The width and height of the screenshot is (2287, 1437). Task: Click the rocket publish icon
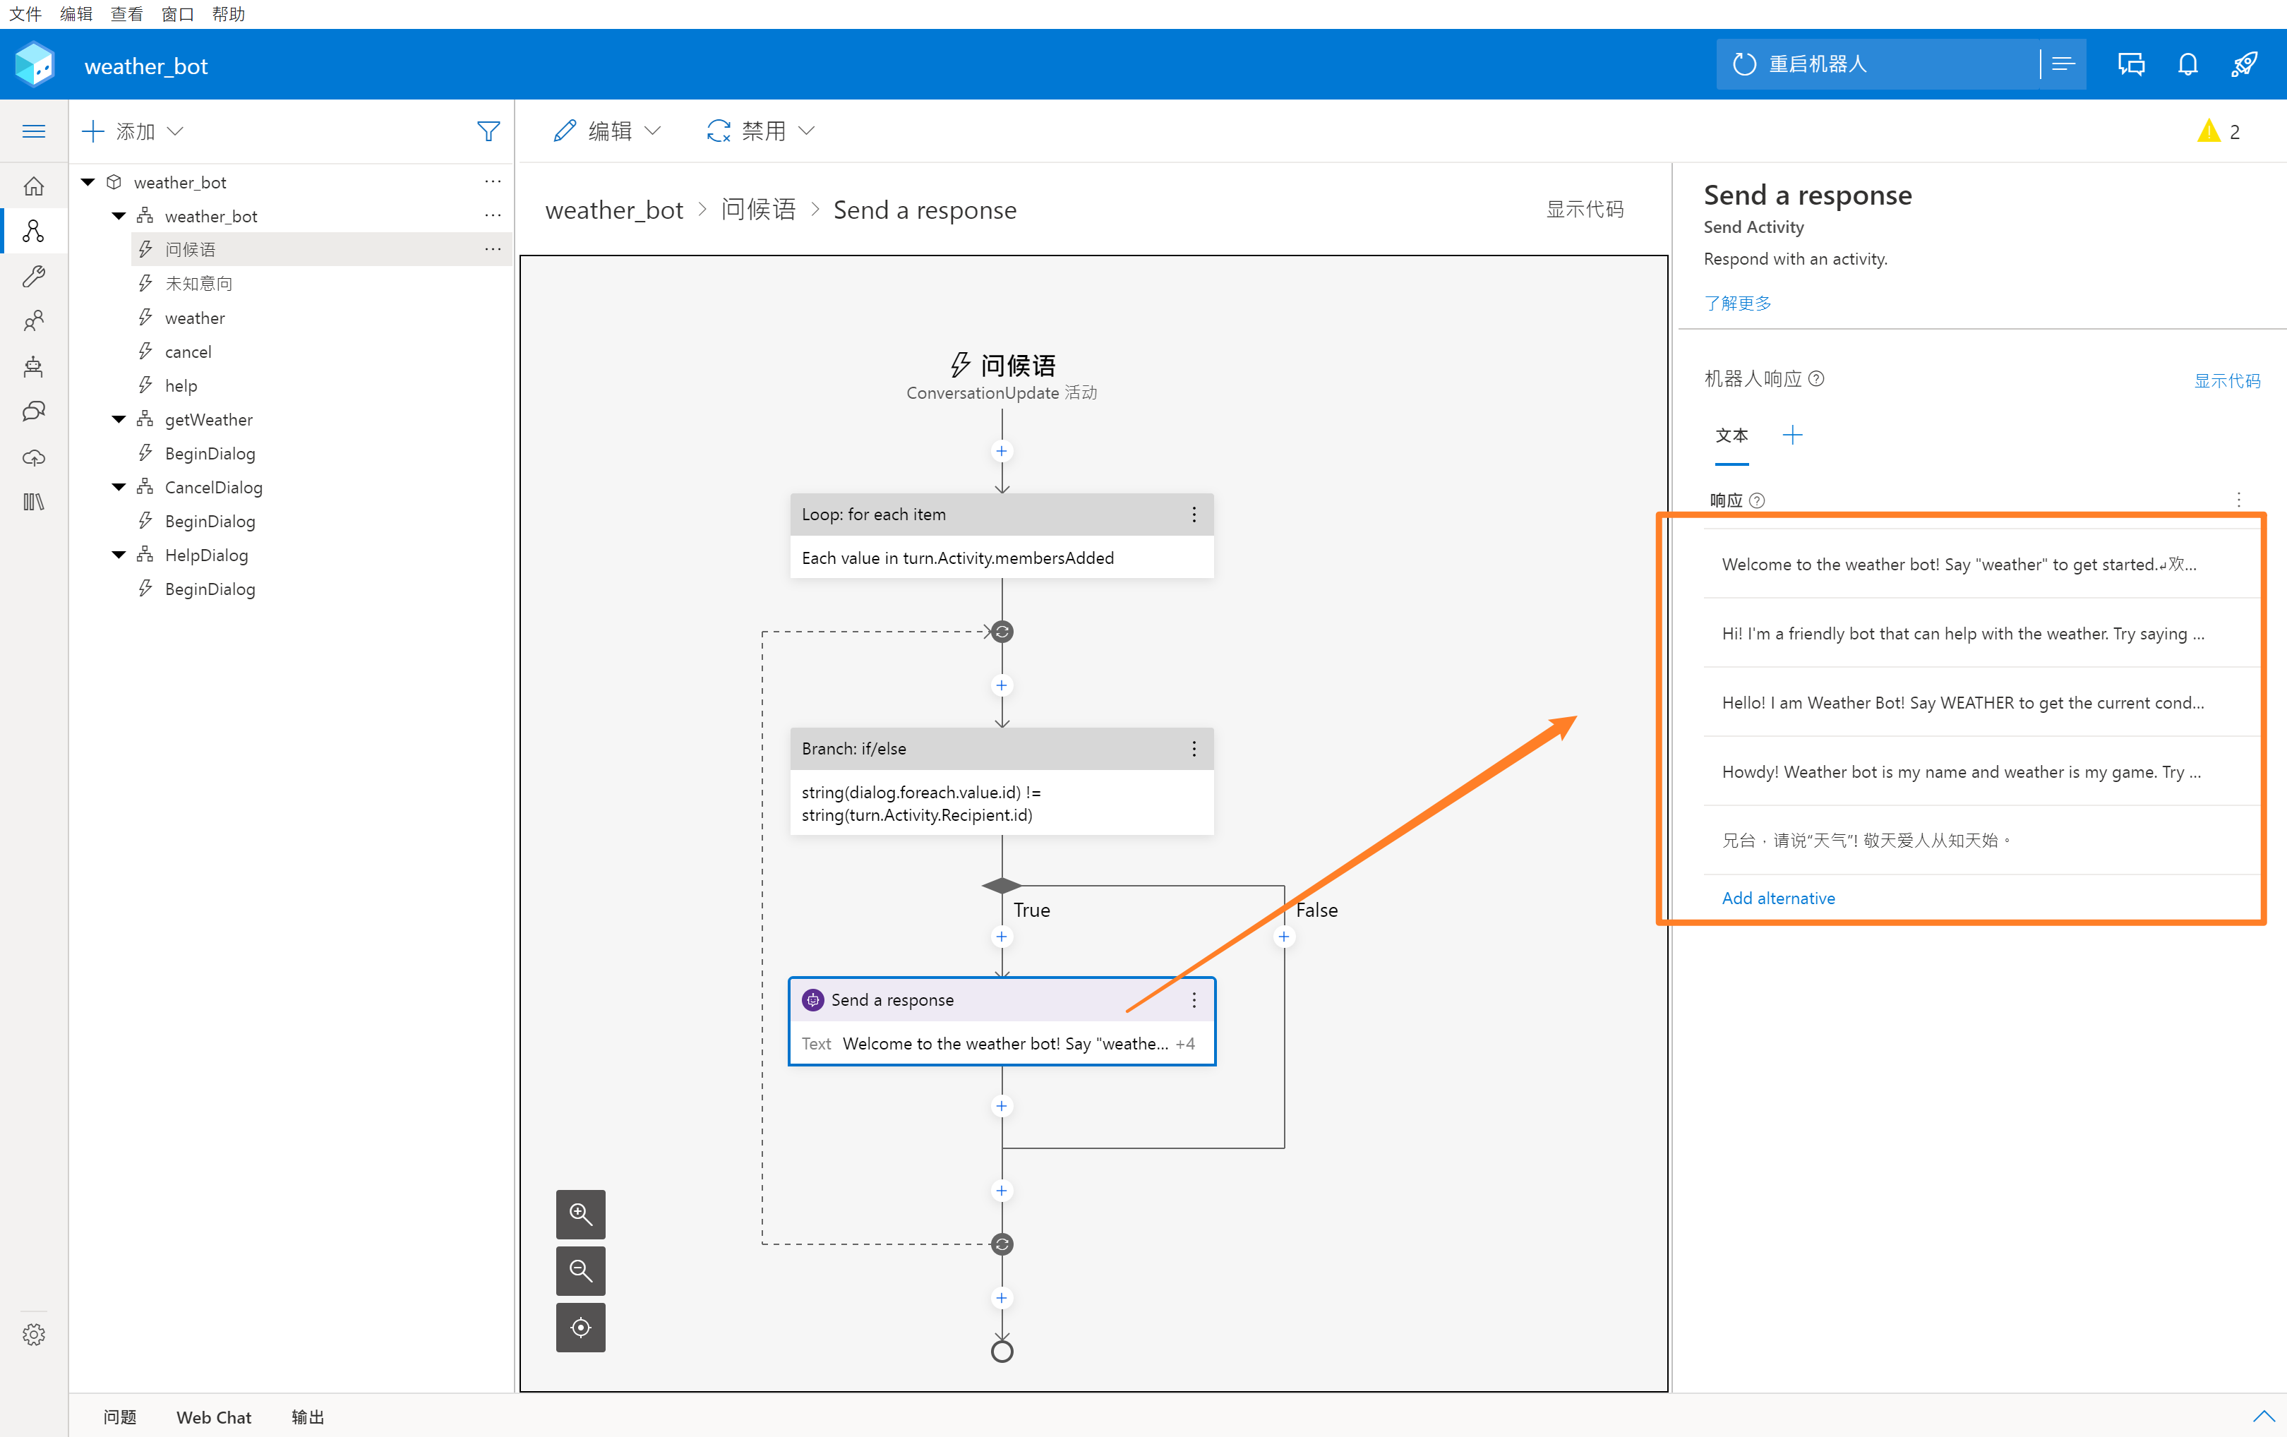[x=2244, y=65]
